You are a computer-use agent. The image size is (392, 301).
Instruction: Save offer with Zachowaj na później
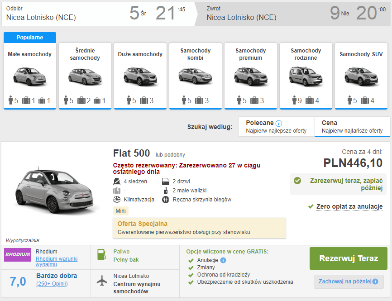[345, 282]
